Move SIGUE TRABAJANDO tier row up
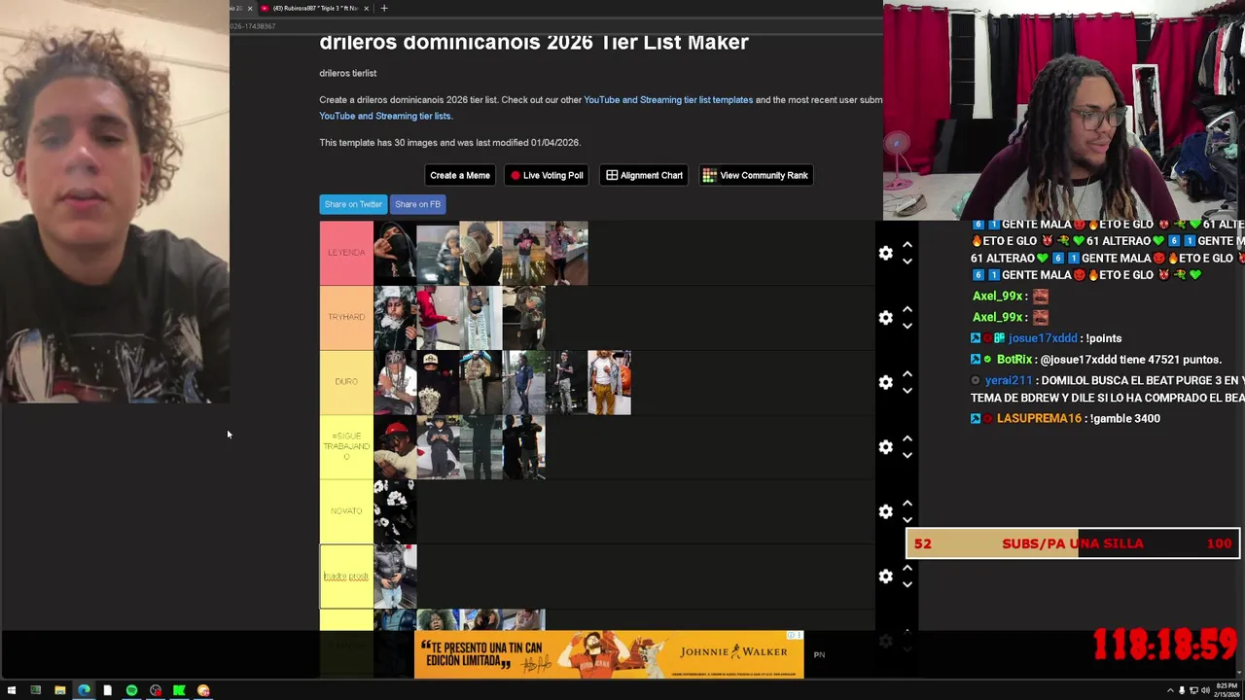Image resolution: width=1245 pixels, height=700 pixels. [907, 438]
